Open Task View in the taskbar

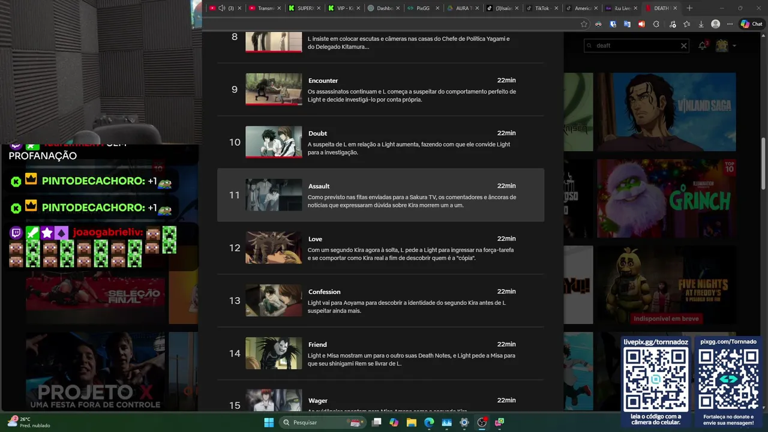pos(376,422)
